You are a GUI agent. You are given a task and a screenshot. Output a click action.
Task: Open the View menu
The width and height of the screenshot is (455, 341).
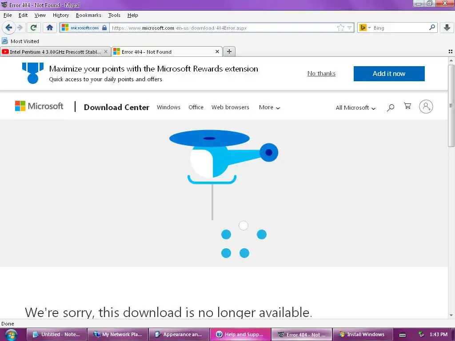point(40,15)
